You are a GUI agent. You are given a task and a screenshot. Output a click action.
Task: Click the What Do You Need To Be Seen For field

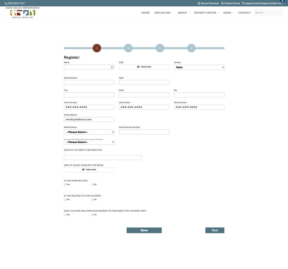pyautogui.click(x=103, y=157)
